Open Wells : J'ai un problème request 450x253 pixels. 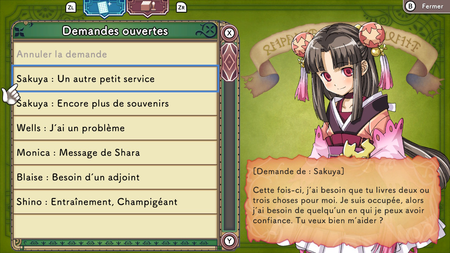click(115, 128)
